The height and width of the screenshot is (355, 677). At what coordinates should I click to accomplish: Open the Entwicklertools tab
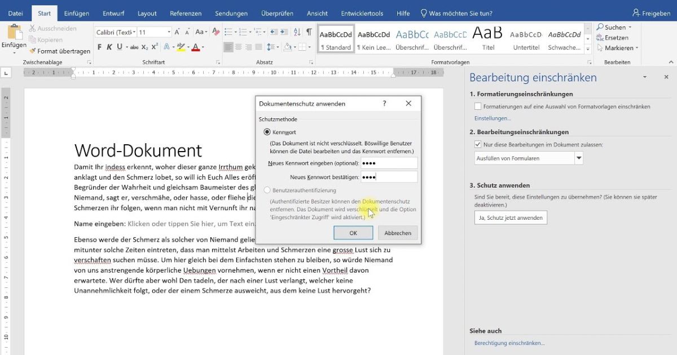[x=362, y=13]
